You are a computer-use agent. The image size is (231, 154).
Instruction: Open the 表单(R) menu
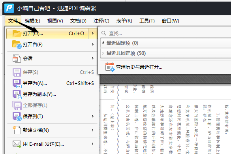point(124,21)
